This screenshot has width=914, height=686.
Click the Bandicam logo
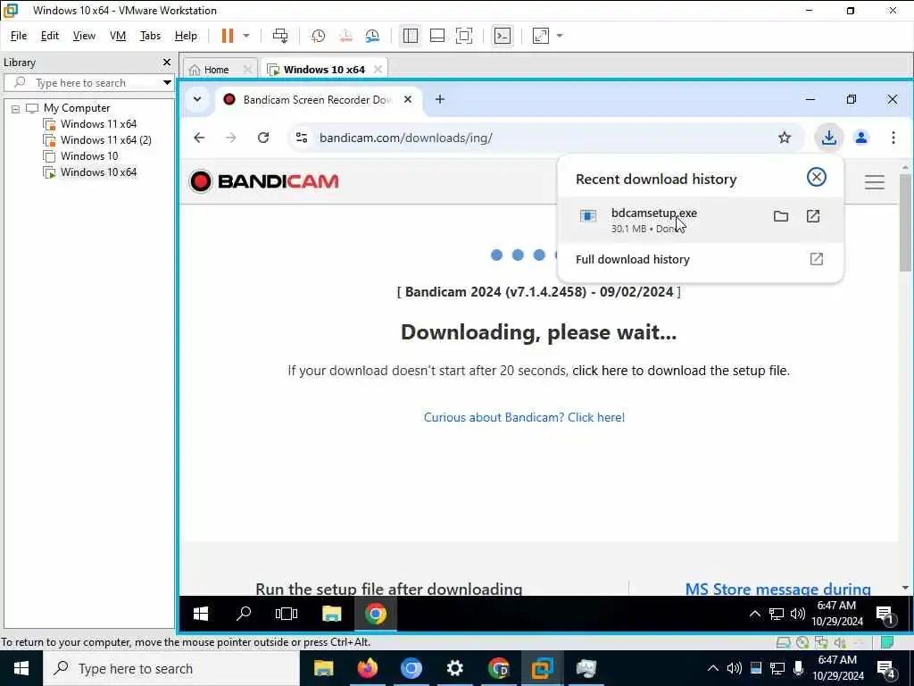264,181
